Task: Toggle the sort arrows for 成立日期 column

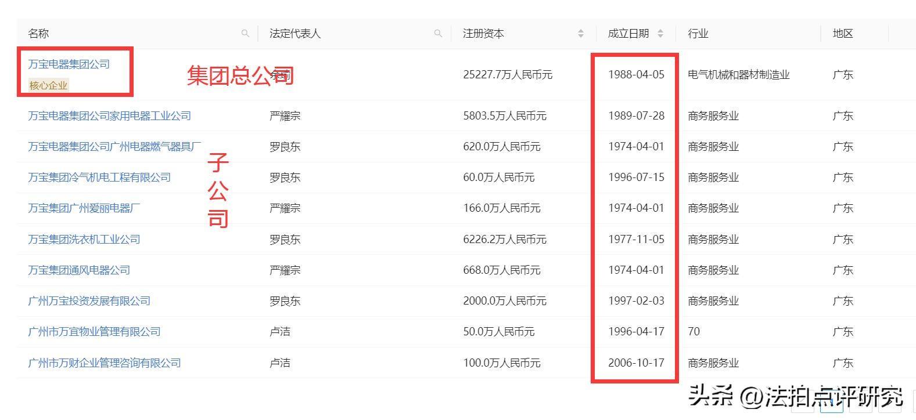Action: 660,34
